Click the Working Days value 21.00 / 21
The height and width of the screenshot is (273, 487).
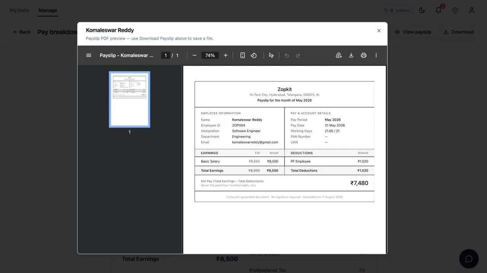[x=332, y=131]
